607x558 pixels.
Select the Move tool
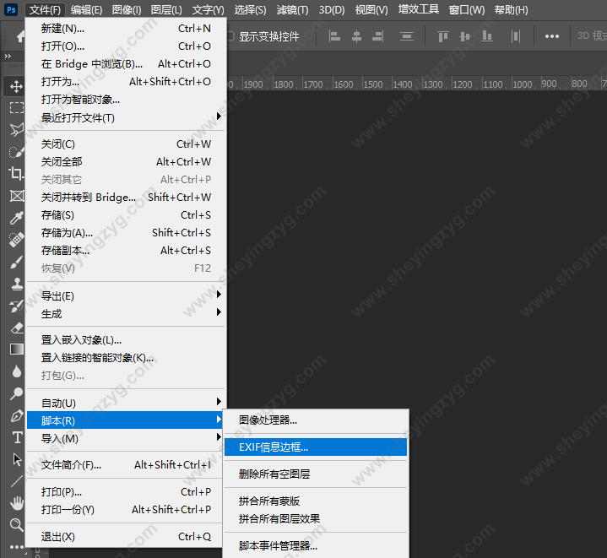pos(16,86)
